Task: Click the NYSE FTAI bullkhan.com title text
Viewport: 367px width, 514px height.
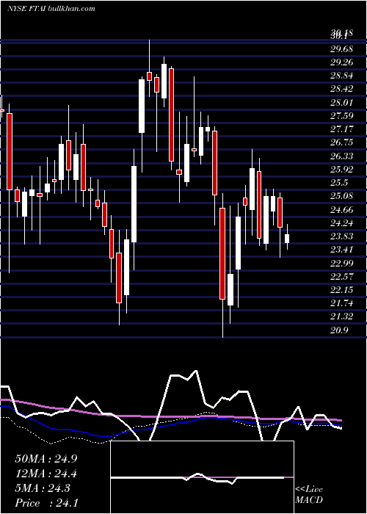Action: [51, 8]
